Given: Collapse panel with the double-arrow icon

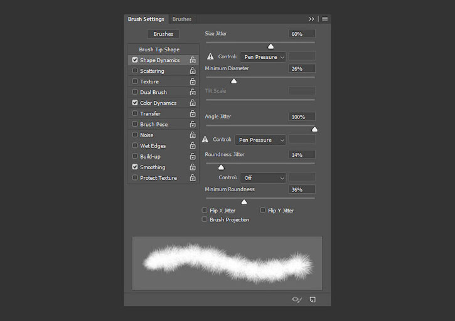Looking at the screenshot, I should 311,19.
